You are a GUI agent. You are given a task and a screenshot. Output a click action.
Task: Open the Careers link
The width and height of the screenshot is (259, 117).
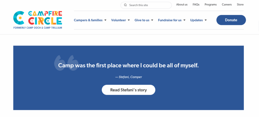coord(227,5)
